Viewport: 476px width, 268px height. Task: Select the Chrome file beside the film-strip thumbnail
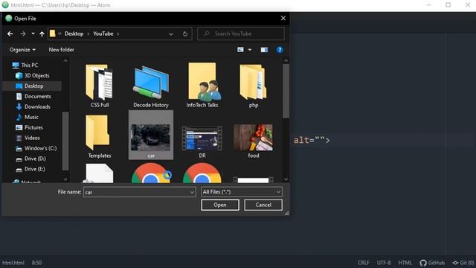(x=202, y=173)
